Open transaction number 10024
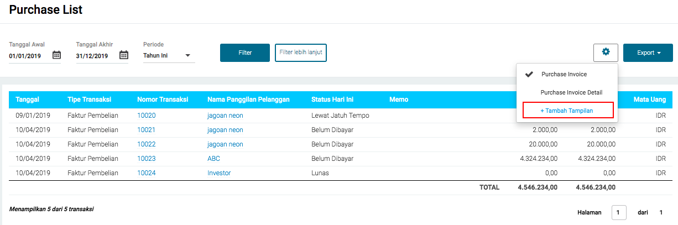This screenshot has height=225, width=678. tap(147, 173)
